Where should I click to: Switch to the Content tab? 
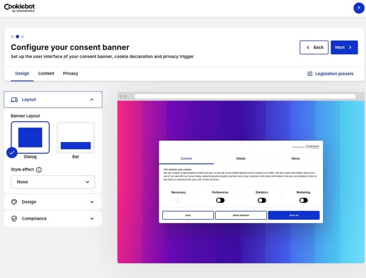(x=46, y=74)
